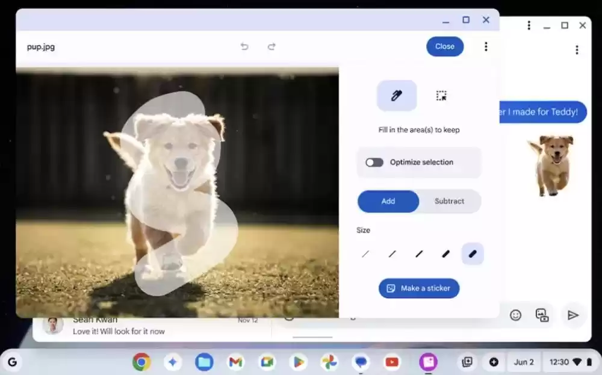
Task: Open the emoji picker in Messages
Action: [516, 315]
